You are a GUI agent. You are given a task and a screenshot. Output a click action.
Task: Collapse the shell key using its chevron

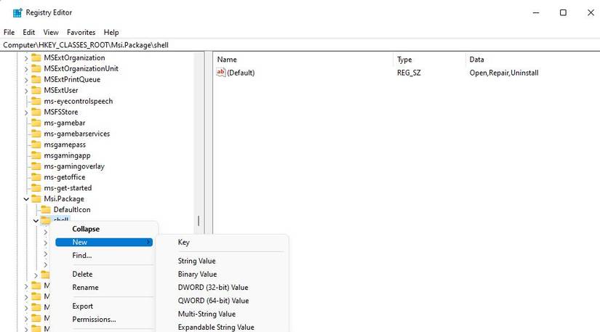point(36,221)
